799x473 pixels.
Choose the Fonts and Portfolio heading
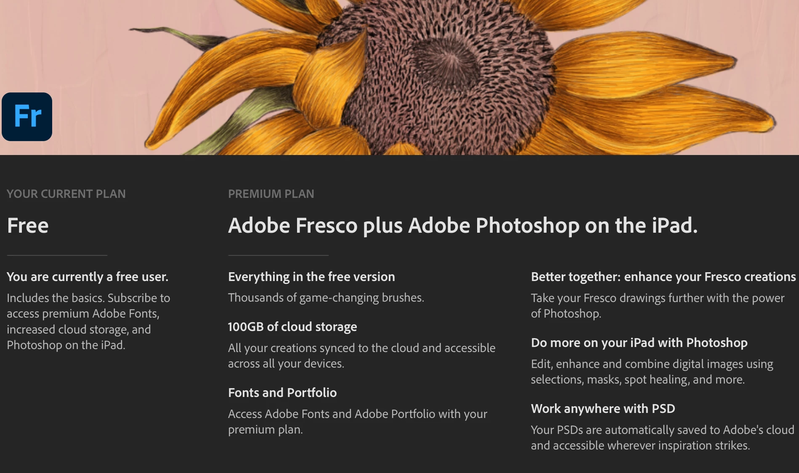click(282, 393)
